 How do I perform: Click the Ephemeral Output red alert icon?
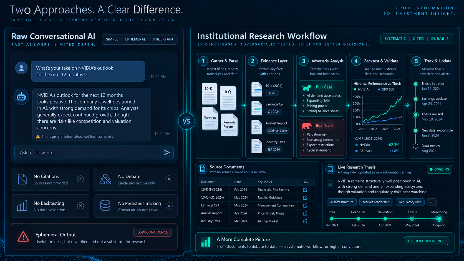point(23,237)
